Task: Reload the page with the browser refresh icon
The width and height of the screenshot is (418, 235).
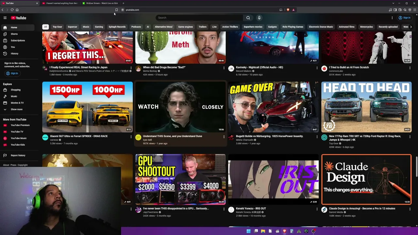Action: pos(12,10)
